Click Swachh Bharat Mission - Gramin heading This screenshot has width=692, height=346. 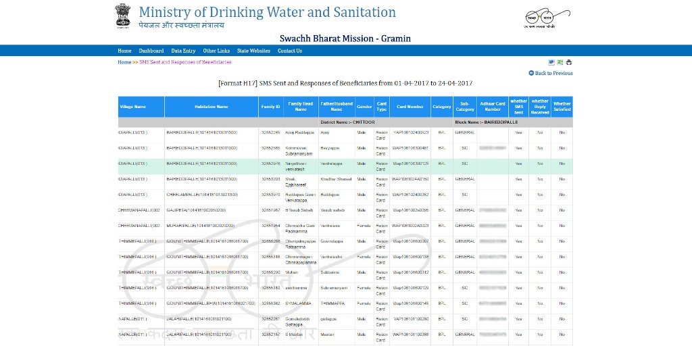tap(345, 39)
